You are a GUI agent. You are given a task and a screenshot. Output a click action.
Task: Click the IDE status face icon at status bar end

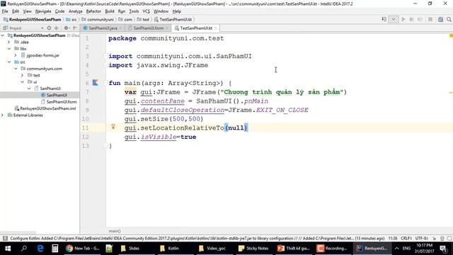(449, 238)
